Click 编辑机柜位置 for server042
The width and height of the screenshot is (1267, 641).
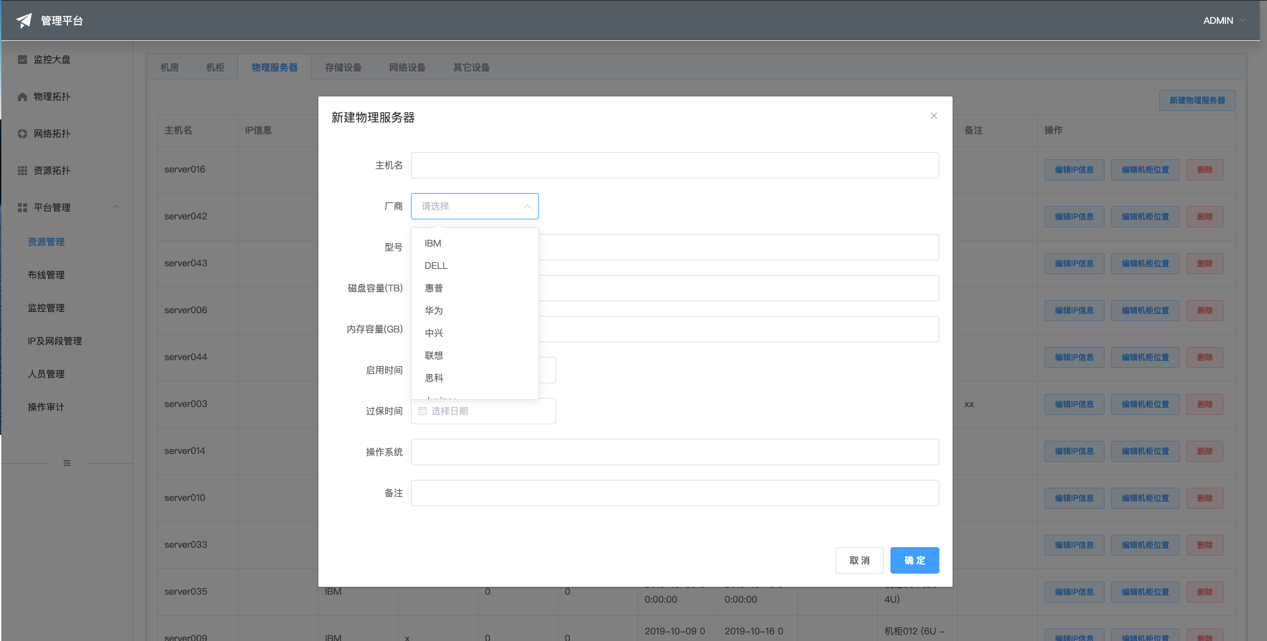click(1145, 217)
